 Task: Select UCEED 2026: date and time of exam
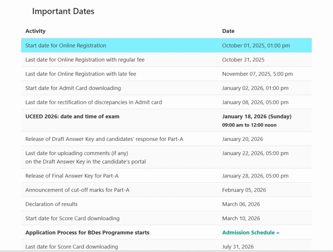click(x=72, y=116)
